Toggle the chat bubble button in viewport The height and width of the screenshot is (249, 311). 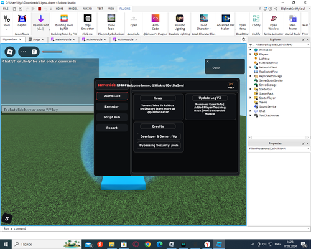pyautogui.click(x=34, y=52)
